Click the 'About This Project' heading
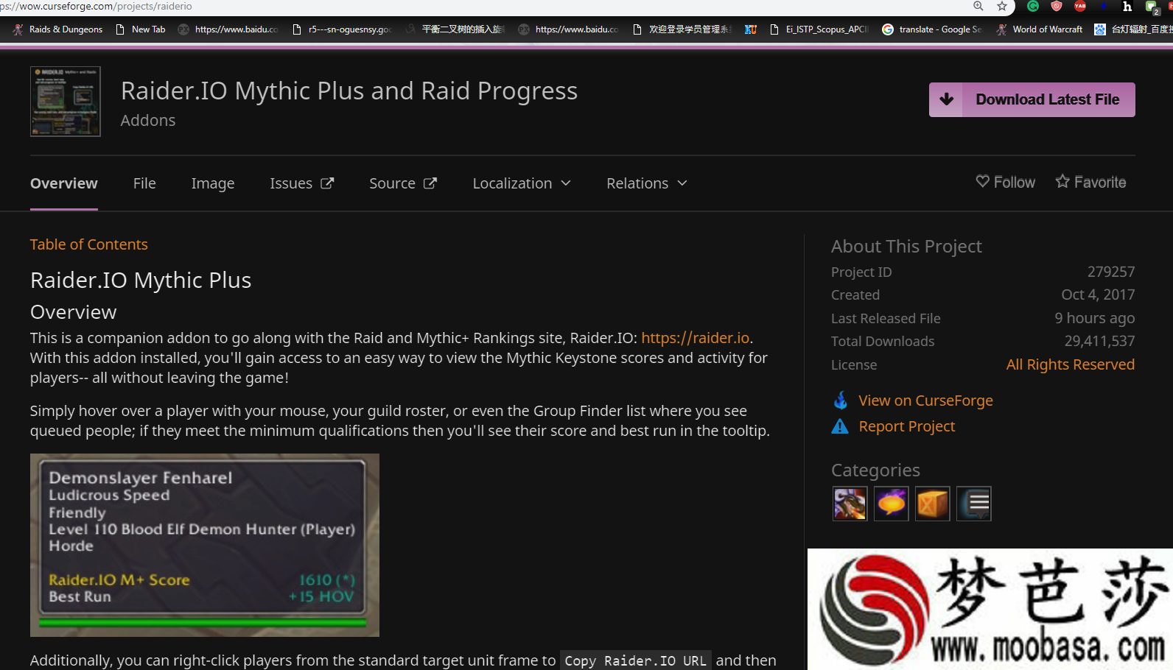 906,247
